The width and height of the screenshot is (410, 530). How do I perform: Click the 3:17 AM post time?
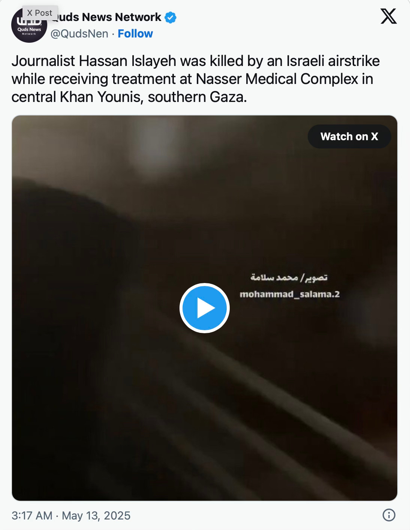click(32, 515)
